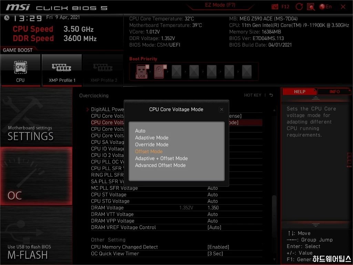Click the refresh circular arrow icon
This screenshot has width=353, height=265.
[x=299, y=7]
